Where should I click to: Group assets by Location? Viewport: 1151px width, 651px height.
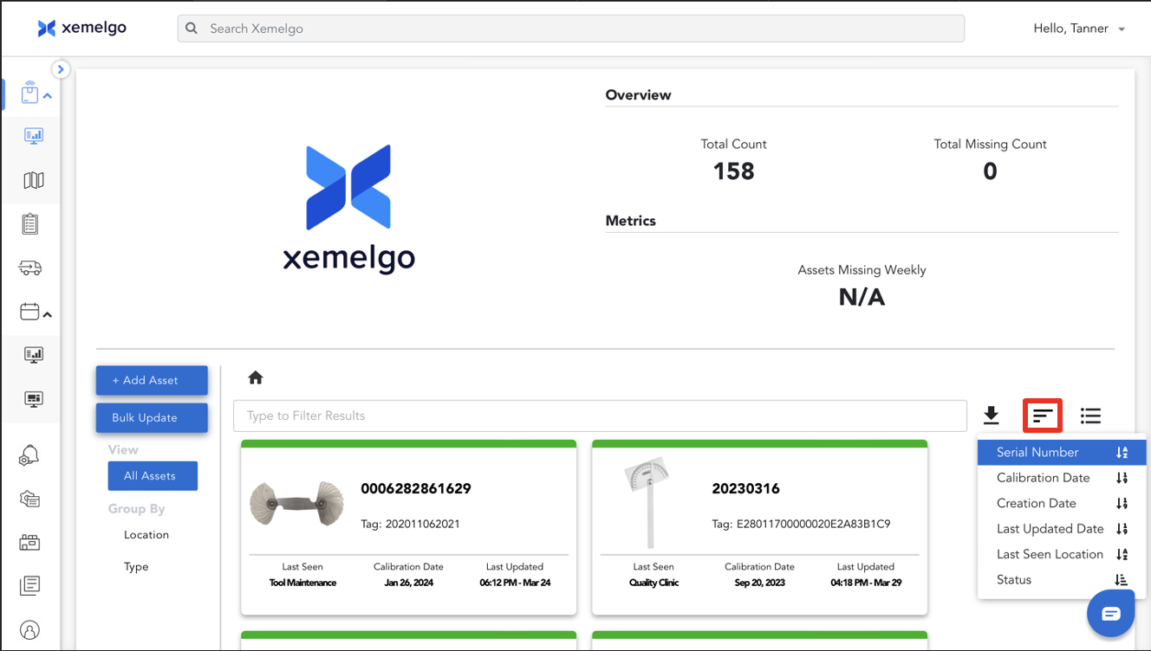click(x=146, y=535)
